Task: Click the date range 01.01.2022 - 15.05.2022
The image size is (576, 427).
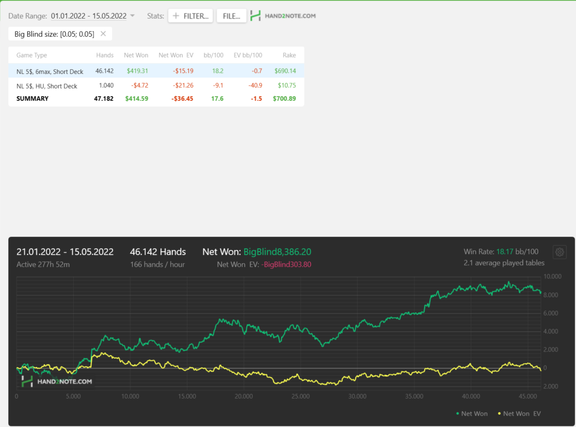Action: pos(88,16)
